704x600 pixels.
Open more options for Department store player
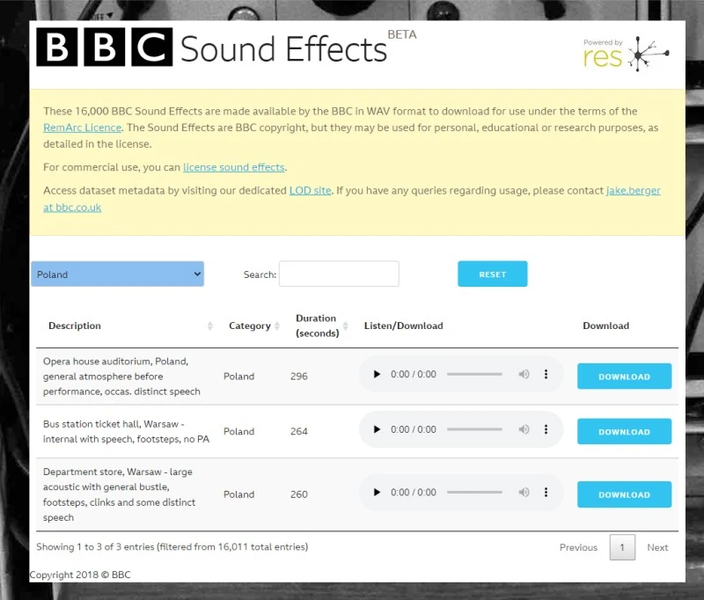[x=546, y=493]
